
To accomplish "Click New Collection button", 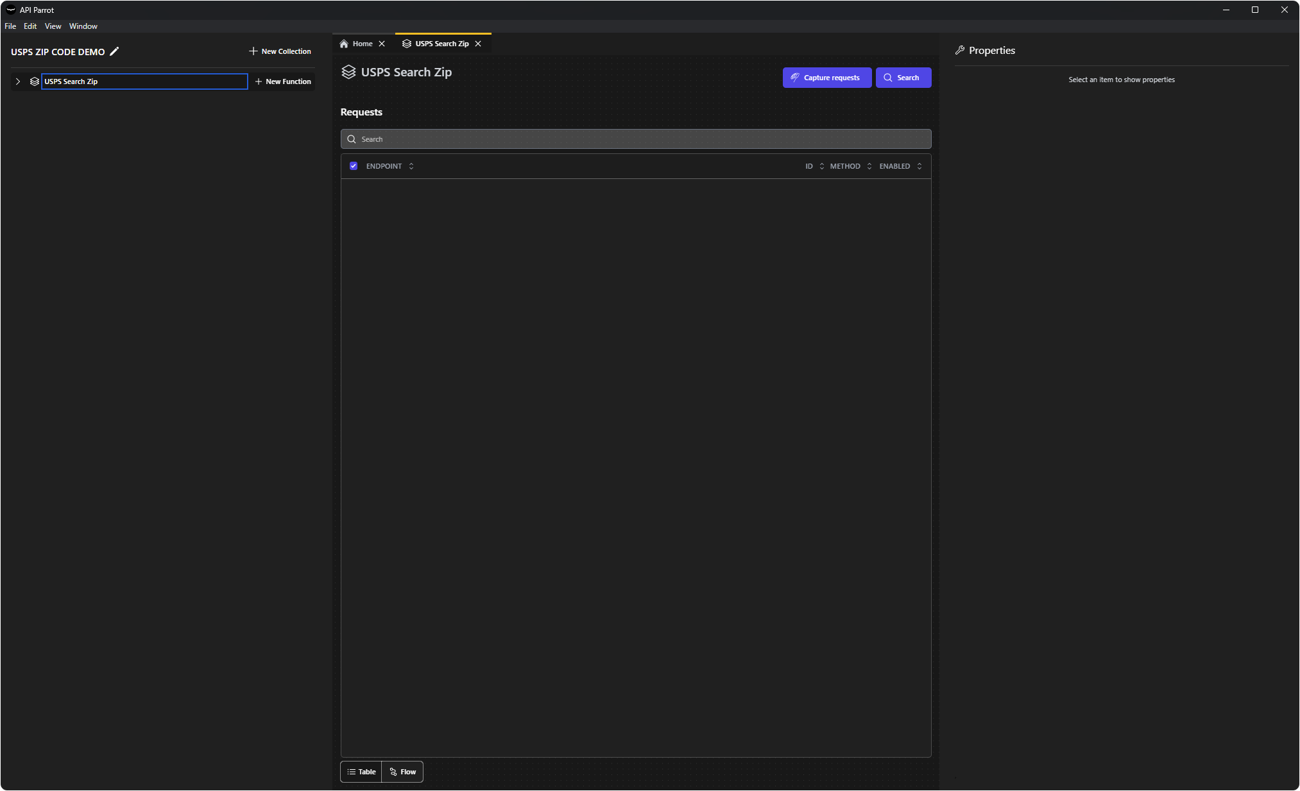I will coord(280,51).
